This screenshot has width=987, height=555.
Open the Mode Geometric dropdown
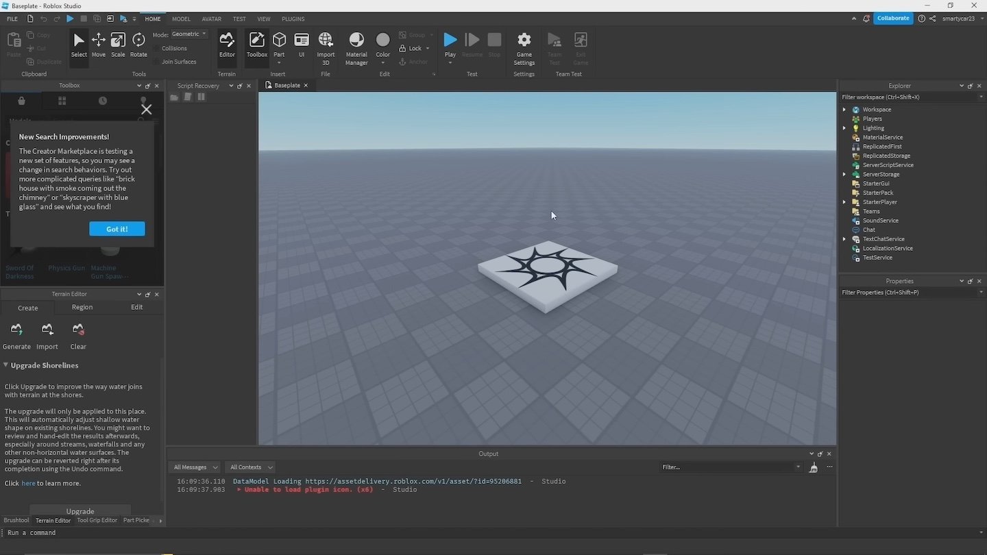point(189,34)
